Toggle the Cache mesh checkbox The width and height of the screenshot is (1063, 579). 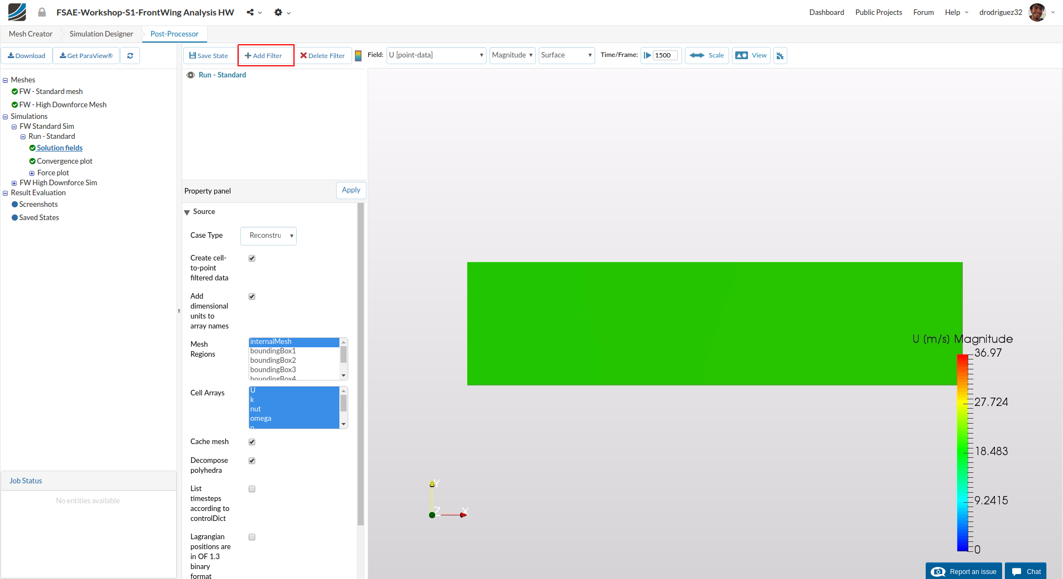[x=252, y=442]
